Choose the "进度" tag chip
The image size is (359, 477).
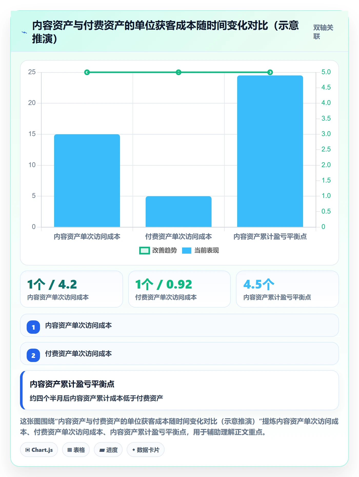pos(108,450)
